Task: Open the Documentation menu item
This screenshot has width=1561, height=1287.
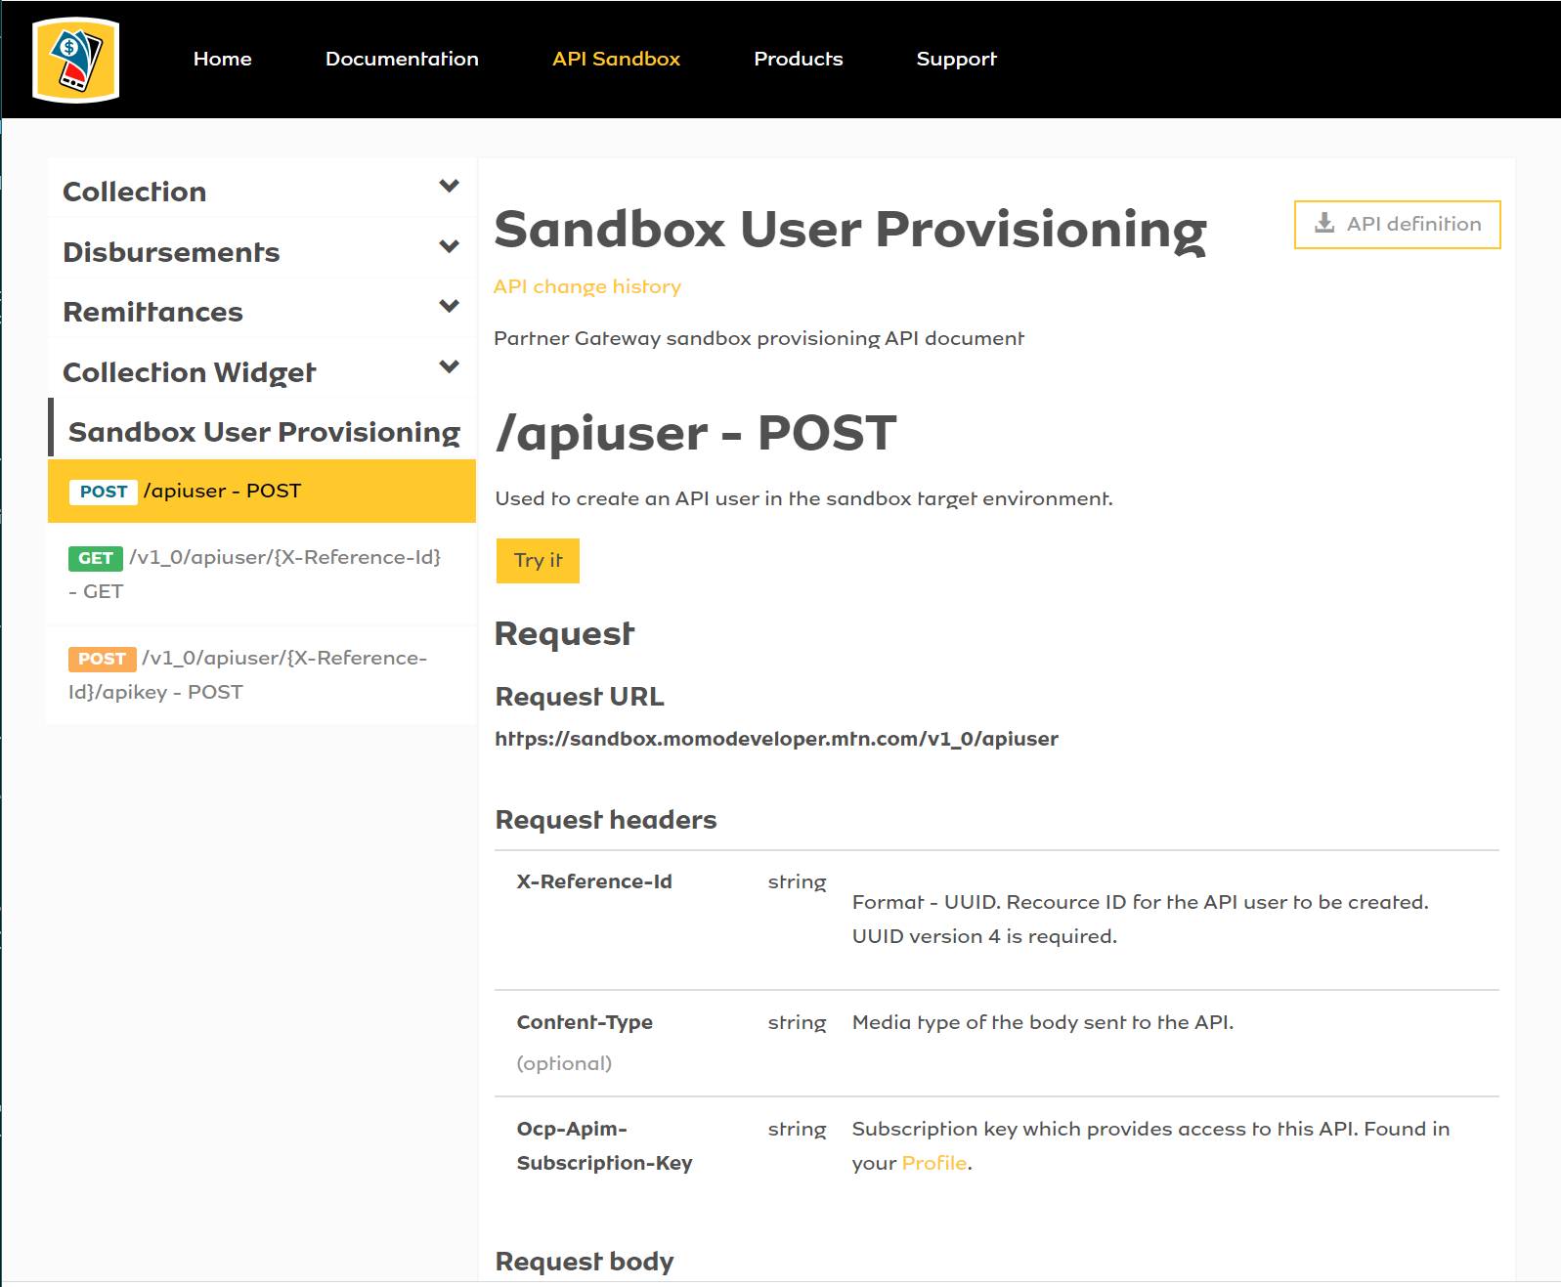Action: coord(402,59)
